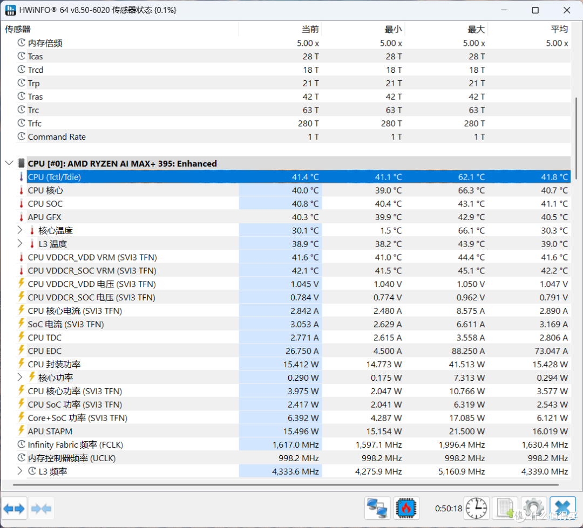Click clock icon beside Tcas
This screenshot has height=528, width=583.
(21, 56)
